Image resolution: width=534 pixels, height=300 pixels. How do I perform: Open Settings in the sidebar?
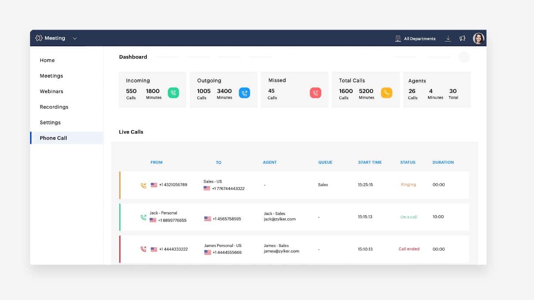(x=50, y=123)
